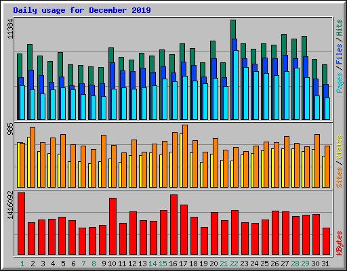Click the green Hits bar top for day 27
The image size is (347, 271).
pos(284,45)
